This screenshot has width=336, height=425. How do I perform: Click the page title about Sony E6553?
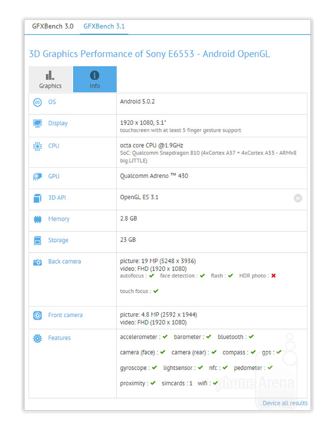tap(149, 54)
